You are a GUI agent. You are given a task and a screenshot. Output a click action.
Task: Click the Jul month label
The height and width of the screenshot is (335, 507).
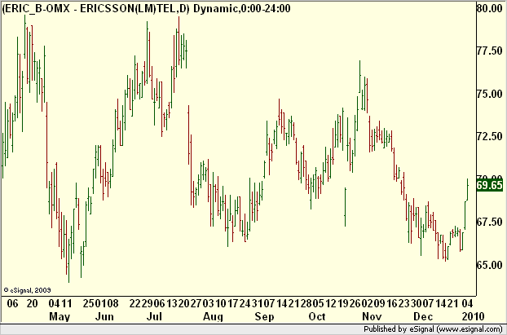click(154, 316)
